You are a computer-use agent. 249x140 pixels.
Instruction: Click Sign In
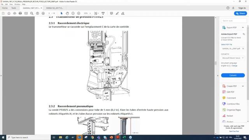tap(242, 8)
